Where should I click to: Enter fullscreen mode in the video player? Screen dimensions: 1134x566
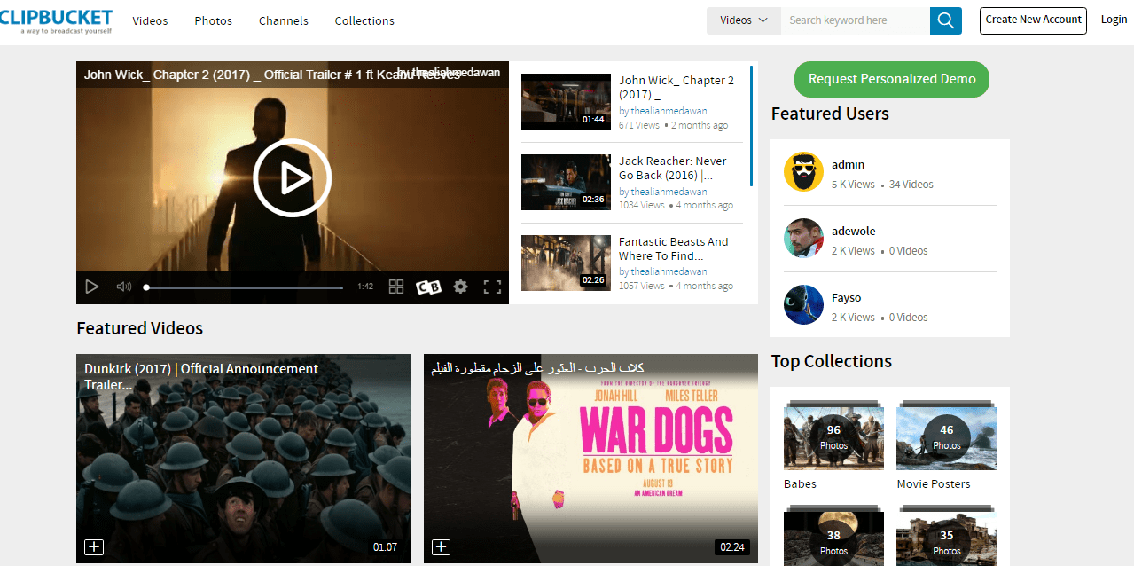point(492,287)
